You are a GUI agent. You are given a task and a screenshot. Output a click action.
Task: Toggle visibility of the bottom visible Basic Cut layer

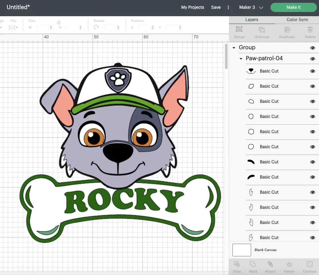[x=313, y=237]
